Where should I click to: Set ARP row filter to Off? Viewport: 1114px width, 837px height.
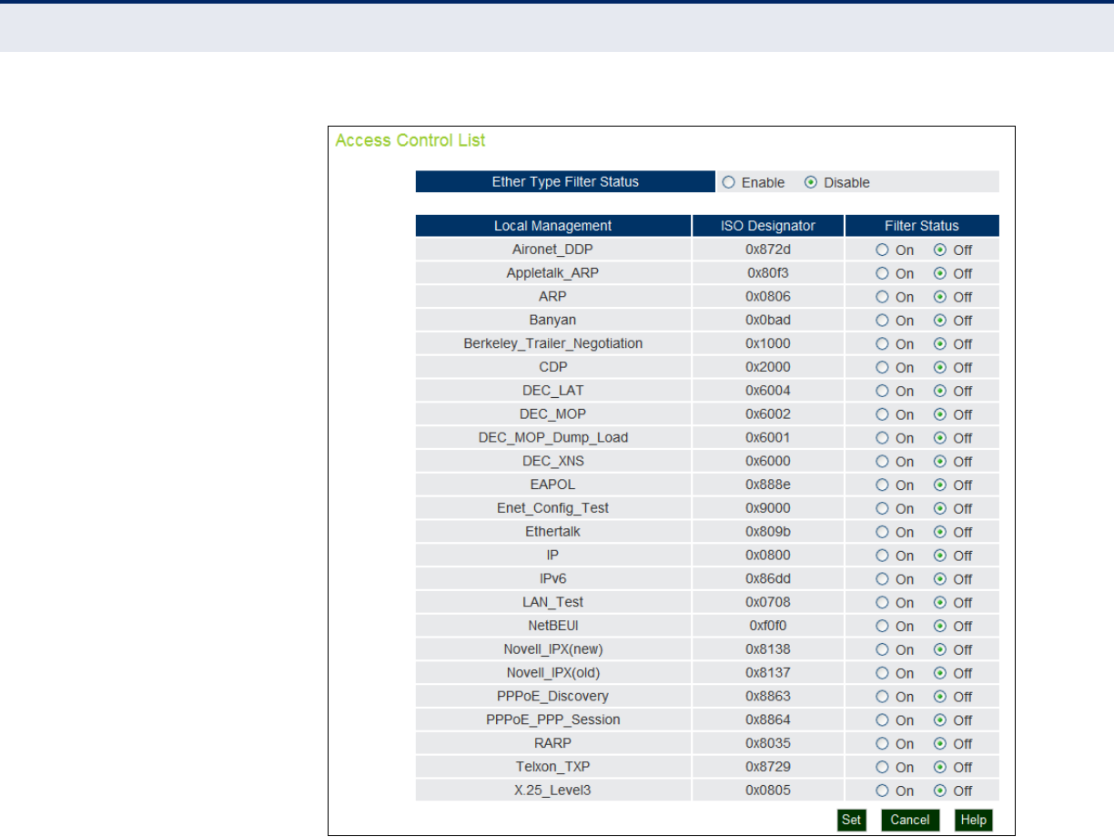[x=940, y=297]
